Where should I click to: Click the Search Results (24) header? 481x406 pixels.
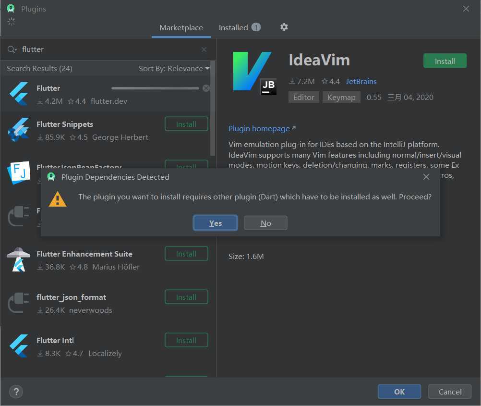click(39, 69)
